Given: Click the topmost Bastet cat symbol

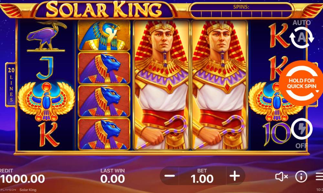Looking at the screenshot, I should click(x=104, y=68).
